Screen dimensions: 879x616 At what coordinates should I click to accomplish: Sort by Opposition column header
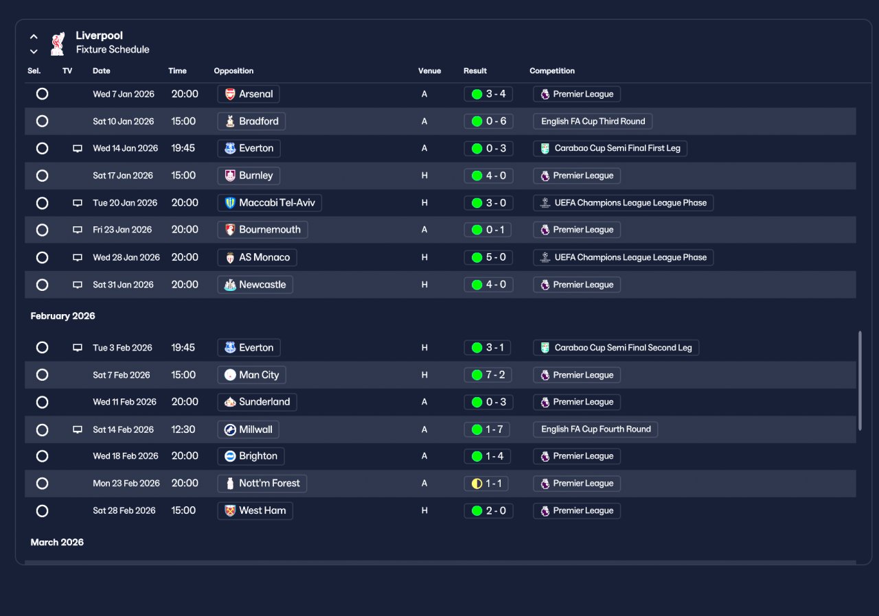coord(233,71)
